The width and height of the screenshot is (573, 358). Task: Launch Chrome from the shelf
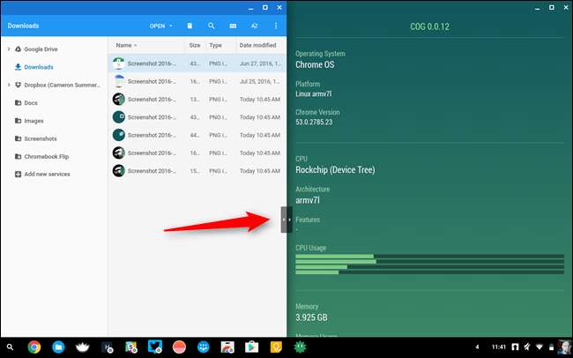34,347
